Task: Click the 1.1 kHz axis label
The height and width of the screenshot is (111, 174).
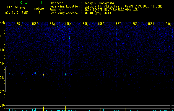Action: [x=2, y=36]
